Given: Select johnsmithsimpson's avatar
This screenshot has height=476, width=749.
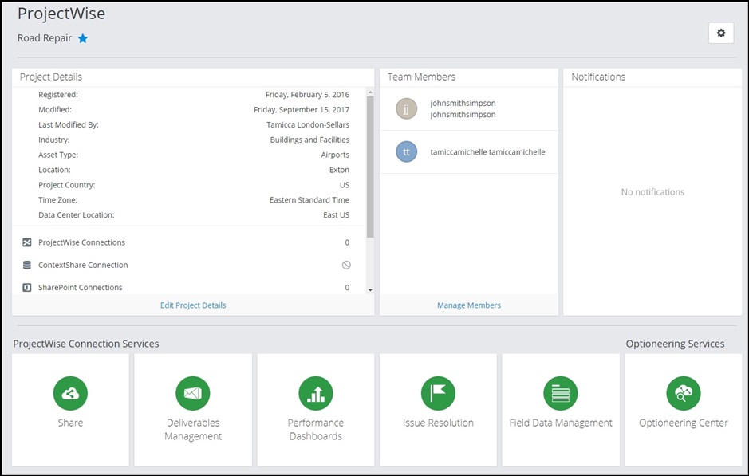Looking at the screenshot, I should (x=407, y=109).
